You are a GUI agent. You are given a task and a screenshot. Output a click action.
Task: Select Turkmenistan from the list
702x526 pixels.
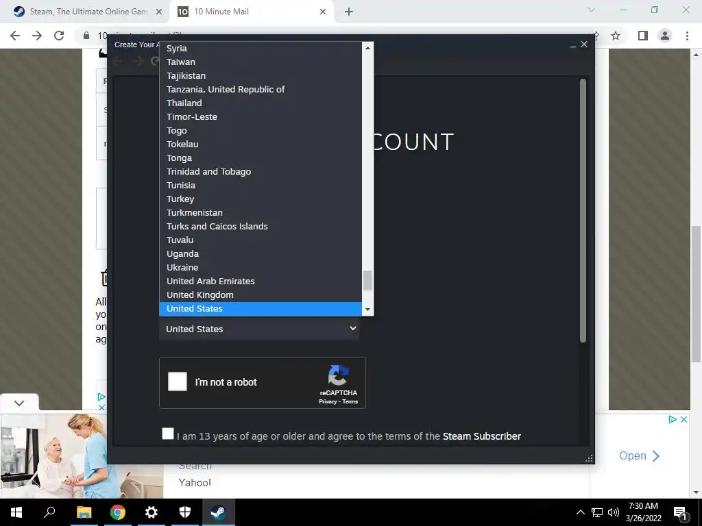tap(261, 212)
